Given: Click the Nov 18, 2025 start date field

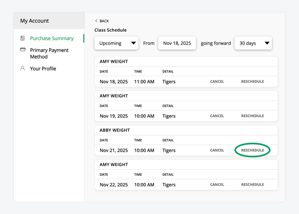Looking at the screenshot, I should coord(177,43).
